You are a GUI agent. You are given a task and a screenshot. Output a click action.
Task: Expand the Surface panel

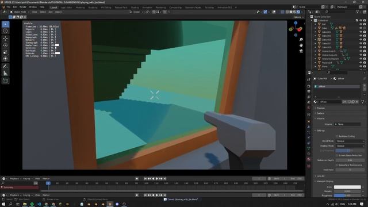pyautogui.click(x=320, y=113)
